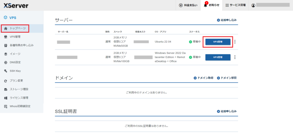Click NVMe100GB spec text
This screenshot has height=135, width=293.
pyautogui.click(x=122, y=61)
